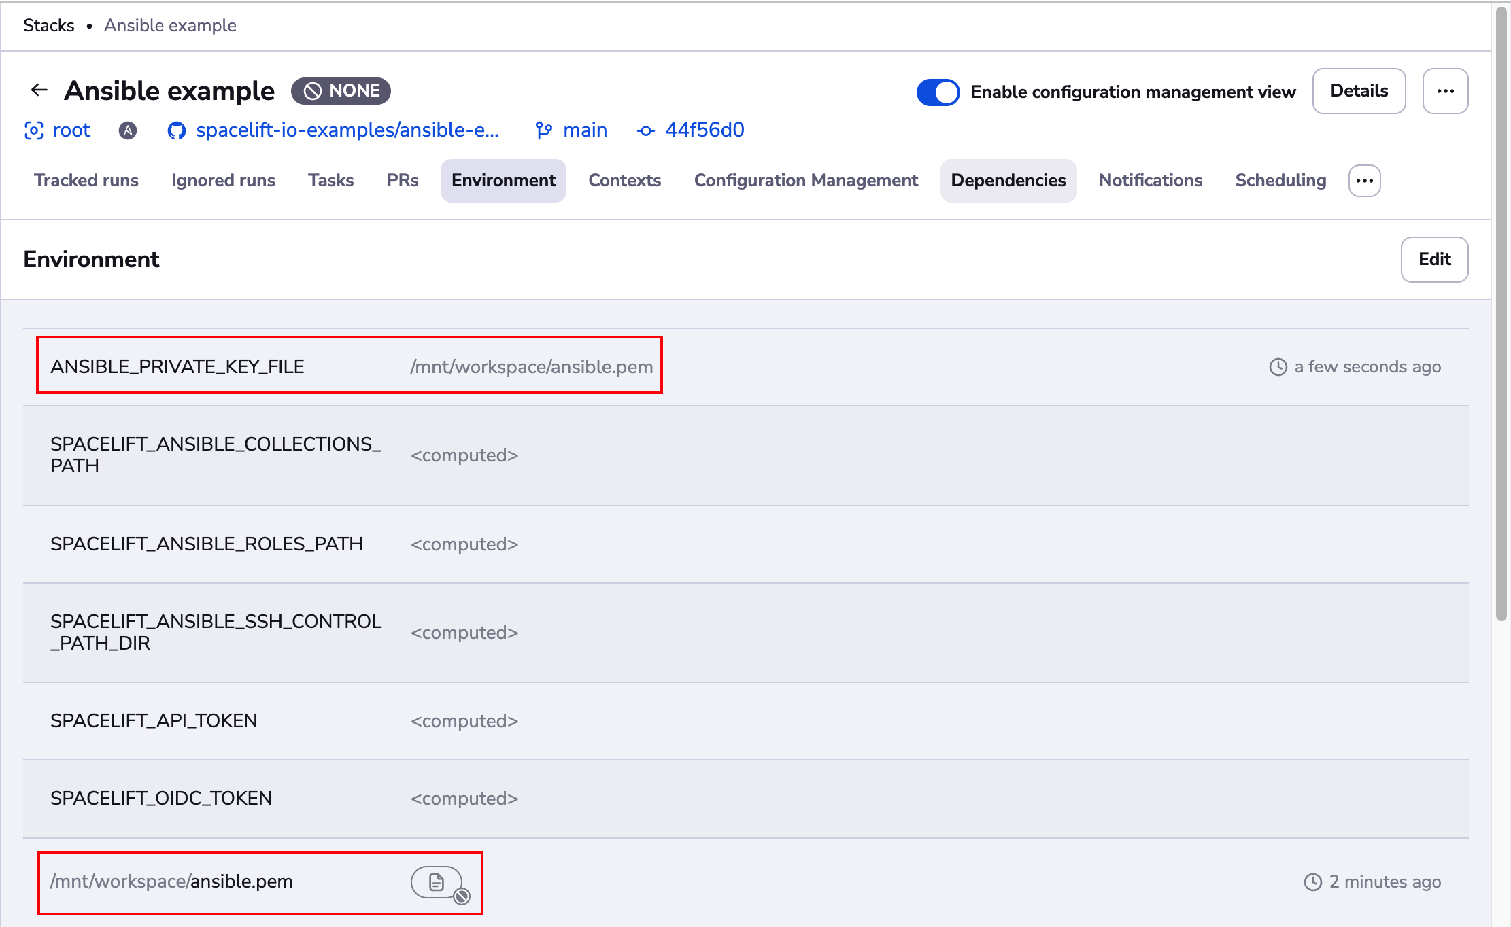This screenshot has width=1511, height=927.
Task: Click the NONE status badge on Ansible example
Action: coord(341,90)
